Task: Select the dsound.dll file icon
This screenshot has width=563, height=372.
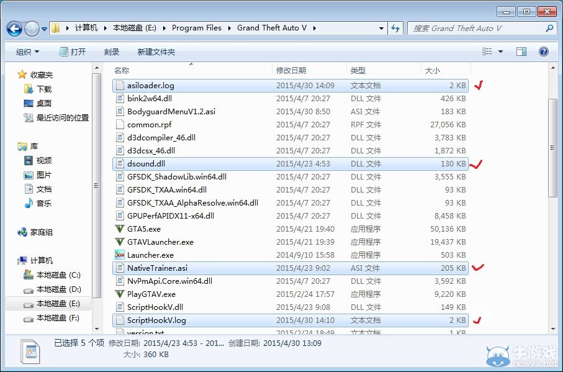Action: coord(120,164)
